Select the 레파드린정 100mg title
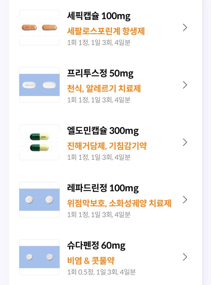The image size is (211, 285). [103, 188]
